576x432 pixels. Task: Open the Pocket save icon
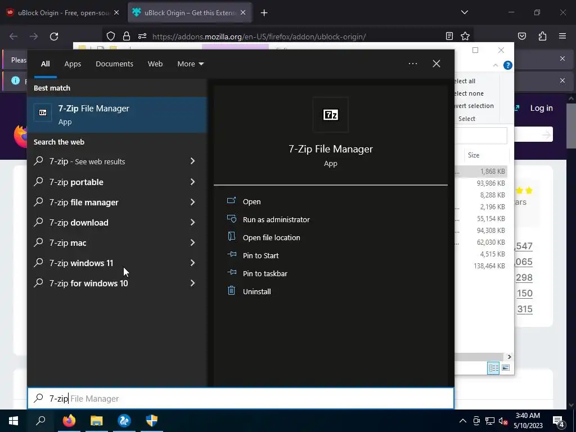coord(522,36)
